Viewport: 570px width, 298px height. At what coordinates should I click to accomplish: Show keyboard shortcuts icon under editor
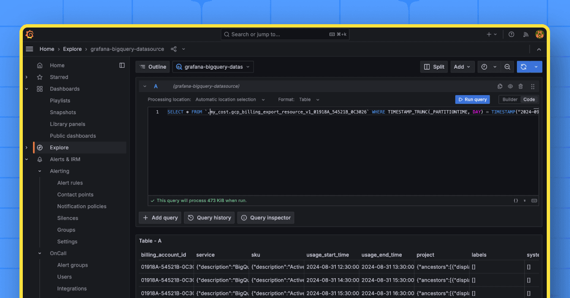(x=534, y=200)
